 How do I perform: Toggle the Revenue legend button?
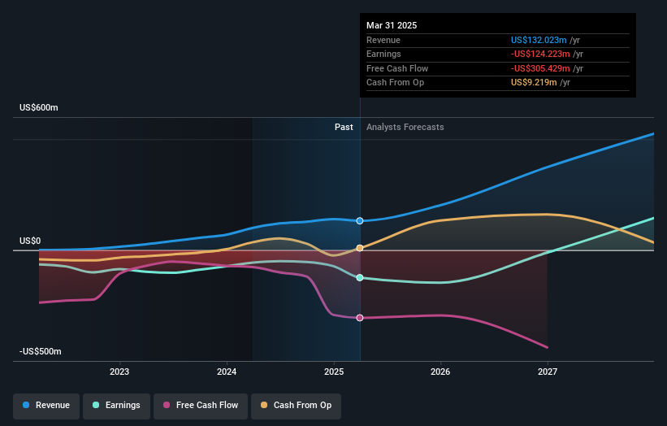point(46,406)
